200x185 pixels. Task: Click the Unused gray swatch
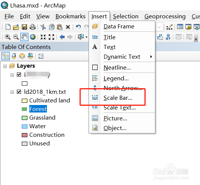pyautogui.click(x=24, y=144)
